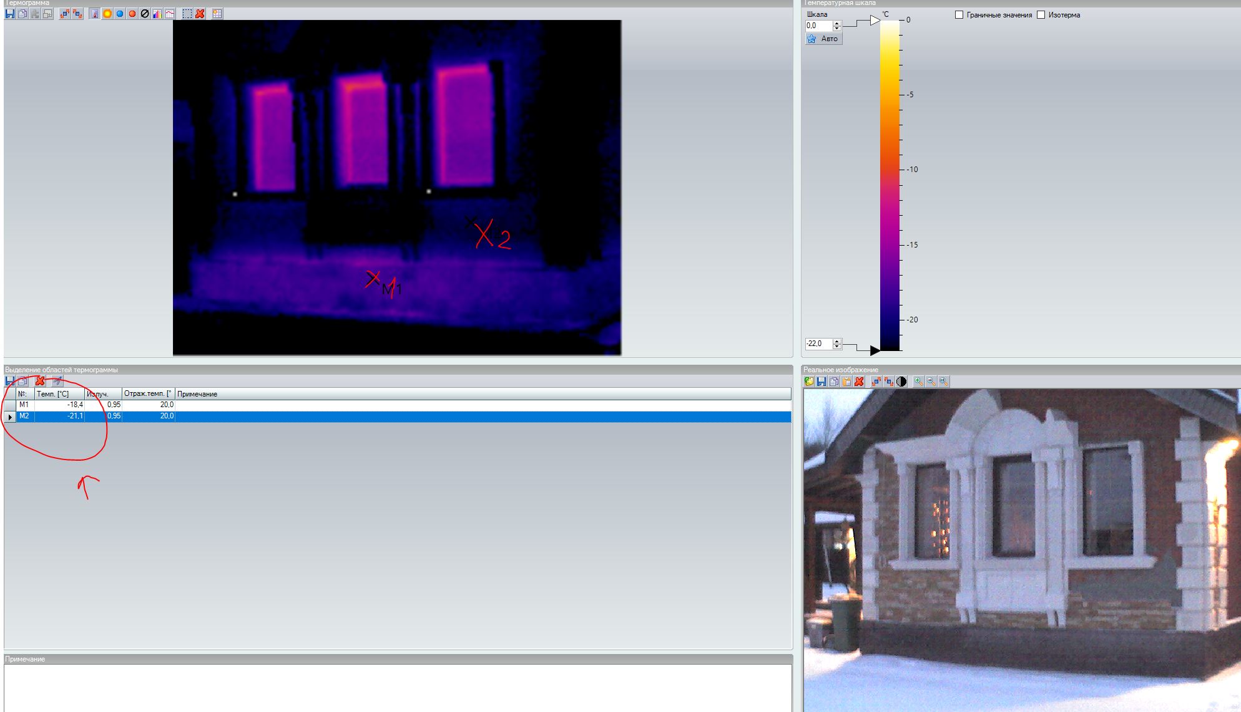Toggle black-white contrast icon in real image toolbar
The width and height of the screenshot is (1241, 712).
(901, 382)
